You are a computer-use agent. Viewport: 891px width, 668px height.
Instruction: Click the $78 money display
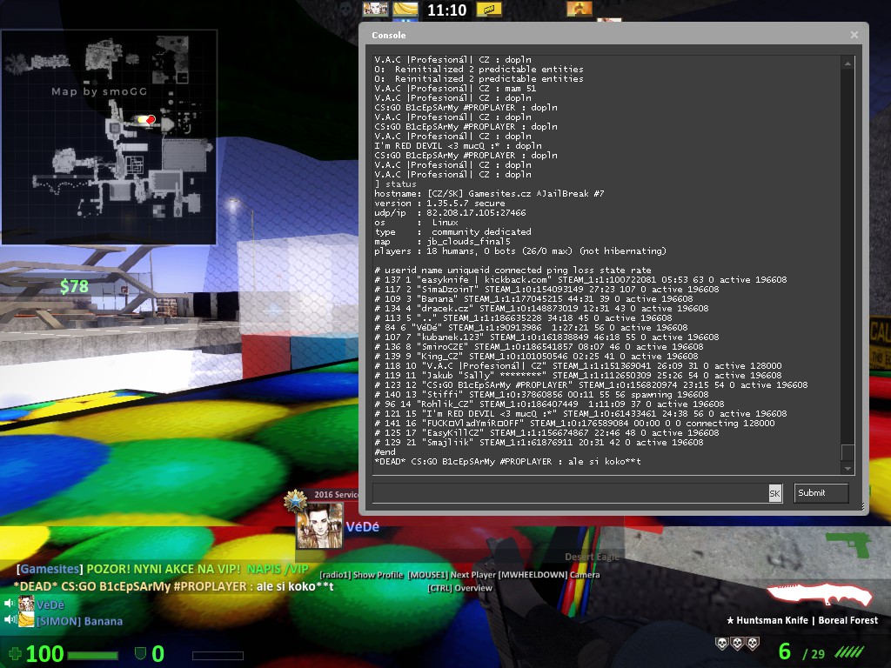(x=75, y=286)
